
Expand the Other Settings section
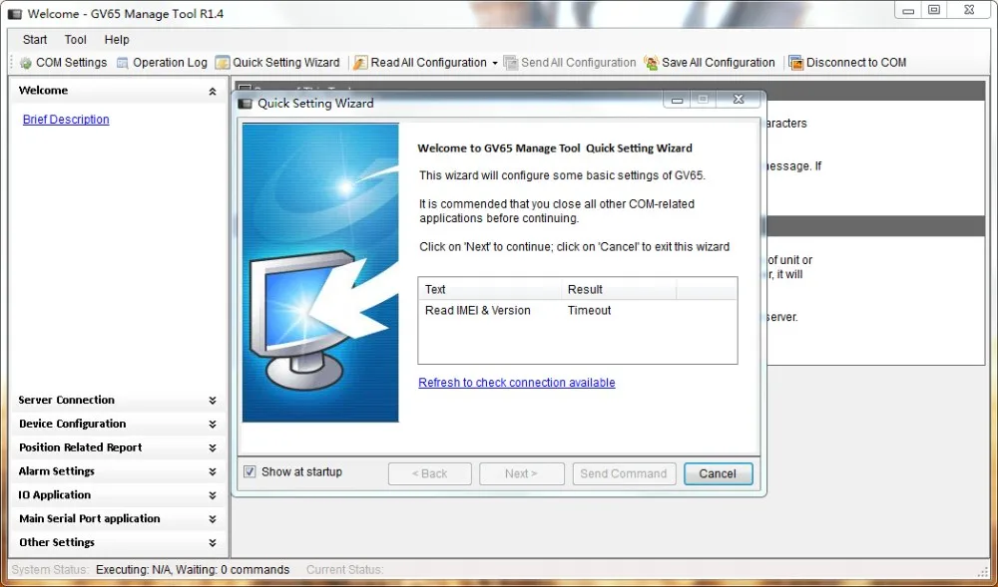pyautogui.click(x=212, y=542)
